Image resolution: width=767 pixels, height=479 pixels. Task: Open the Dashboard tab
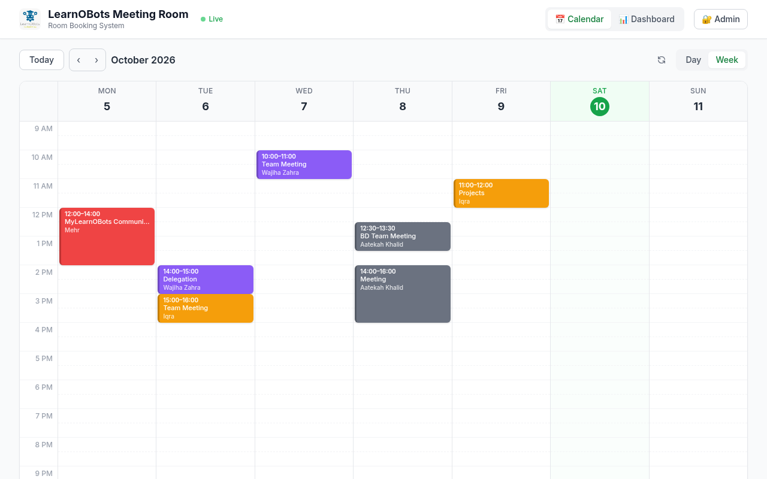(x=647, y=19)
